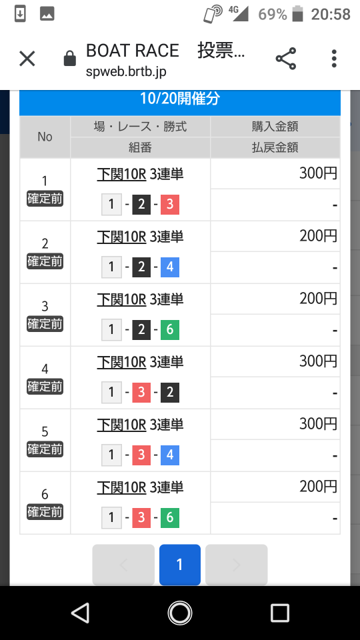Tap the lock icon beside the site URL
Viewport: 360px width, 640px height.
70,59
